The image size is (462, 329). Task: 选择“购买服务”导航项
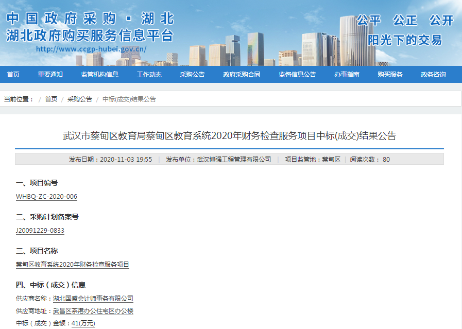(x=389, y=74)
